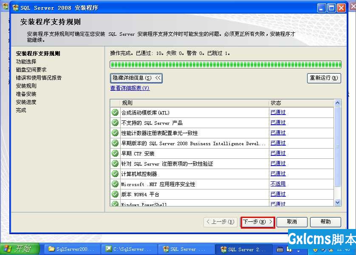Click the green check icon for 计算机域控制器
This screenshot has height=255, width=356.
pos(115,174)
